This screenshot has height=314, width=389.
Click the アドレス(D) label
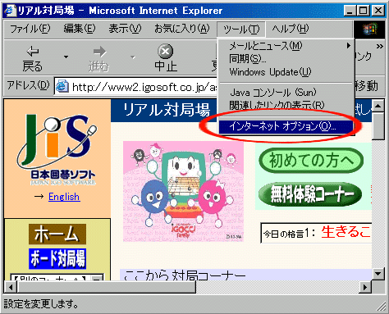click(x=28, y=85)
